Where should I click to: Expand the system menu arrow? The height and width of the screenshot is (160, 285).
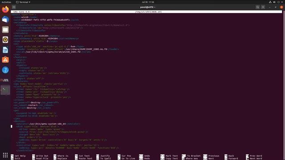pos(282,2)
